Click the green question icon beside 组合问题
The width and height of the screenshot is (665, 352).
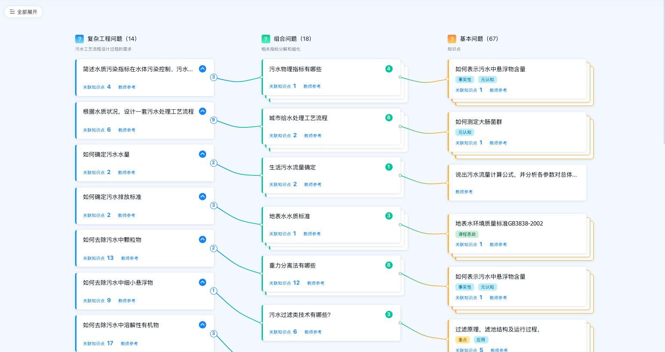coord(266,39)
